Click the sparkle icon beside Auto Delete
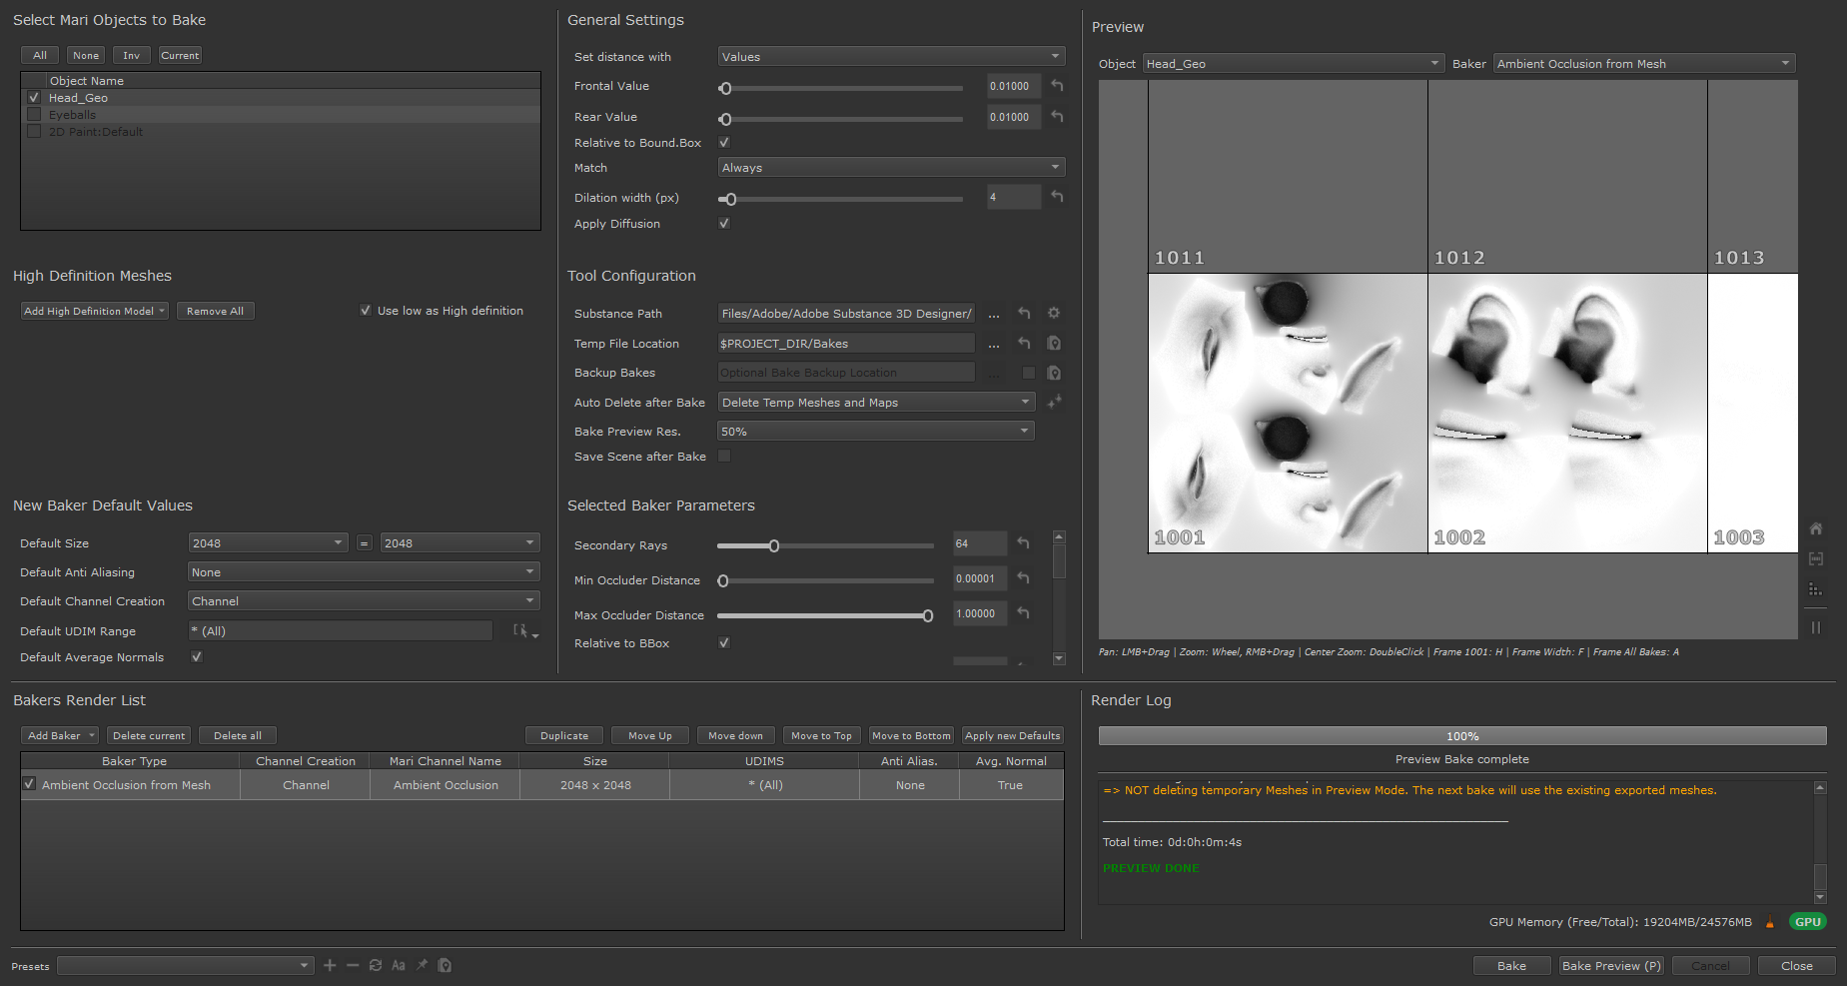Image resolution: width=1847 pixels, height=986 pixels. coord(1054,402)
